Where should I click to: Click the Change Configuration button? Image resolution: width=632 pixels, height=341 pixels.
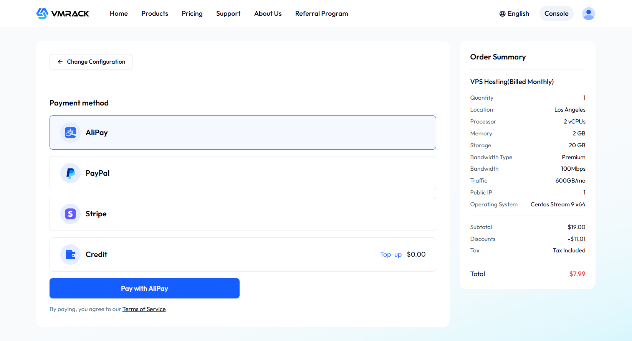point(91,62)
